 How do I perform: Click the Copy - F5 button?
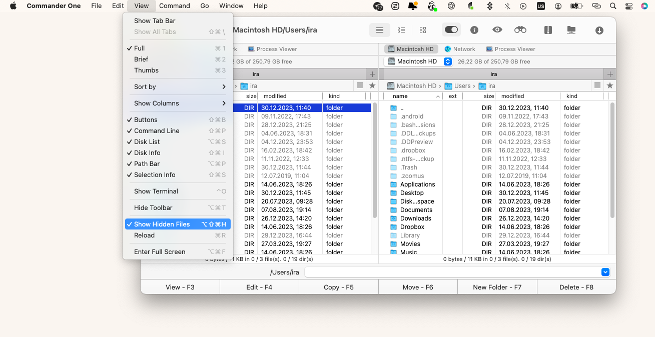tap(339, 287)
